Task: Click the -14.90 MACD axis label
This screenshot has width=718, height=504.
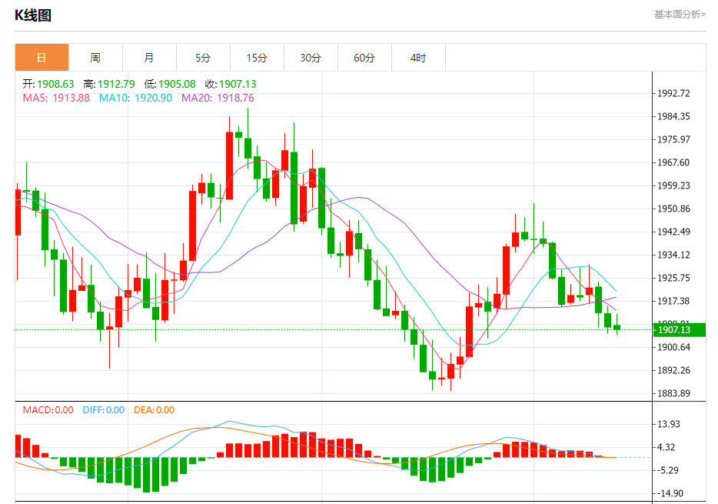Action: (x=670, y=493)
